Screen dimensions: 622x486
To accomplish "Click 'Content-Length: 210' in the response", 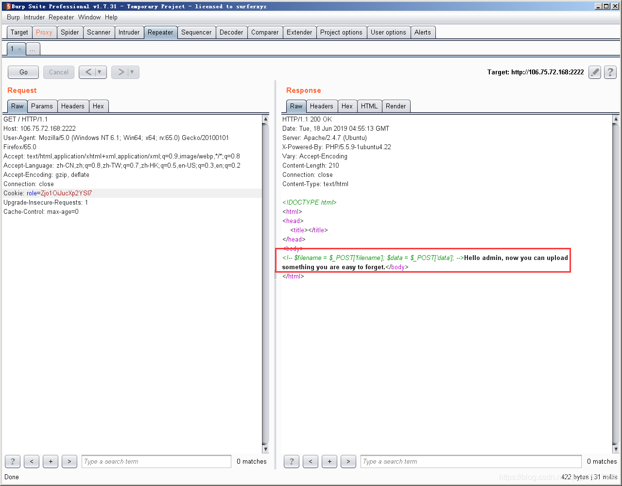I will (x=311, y=166).
